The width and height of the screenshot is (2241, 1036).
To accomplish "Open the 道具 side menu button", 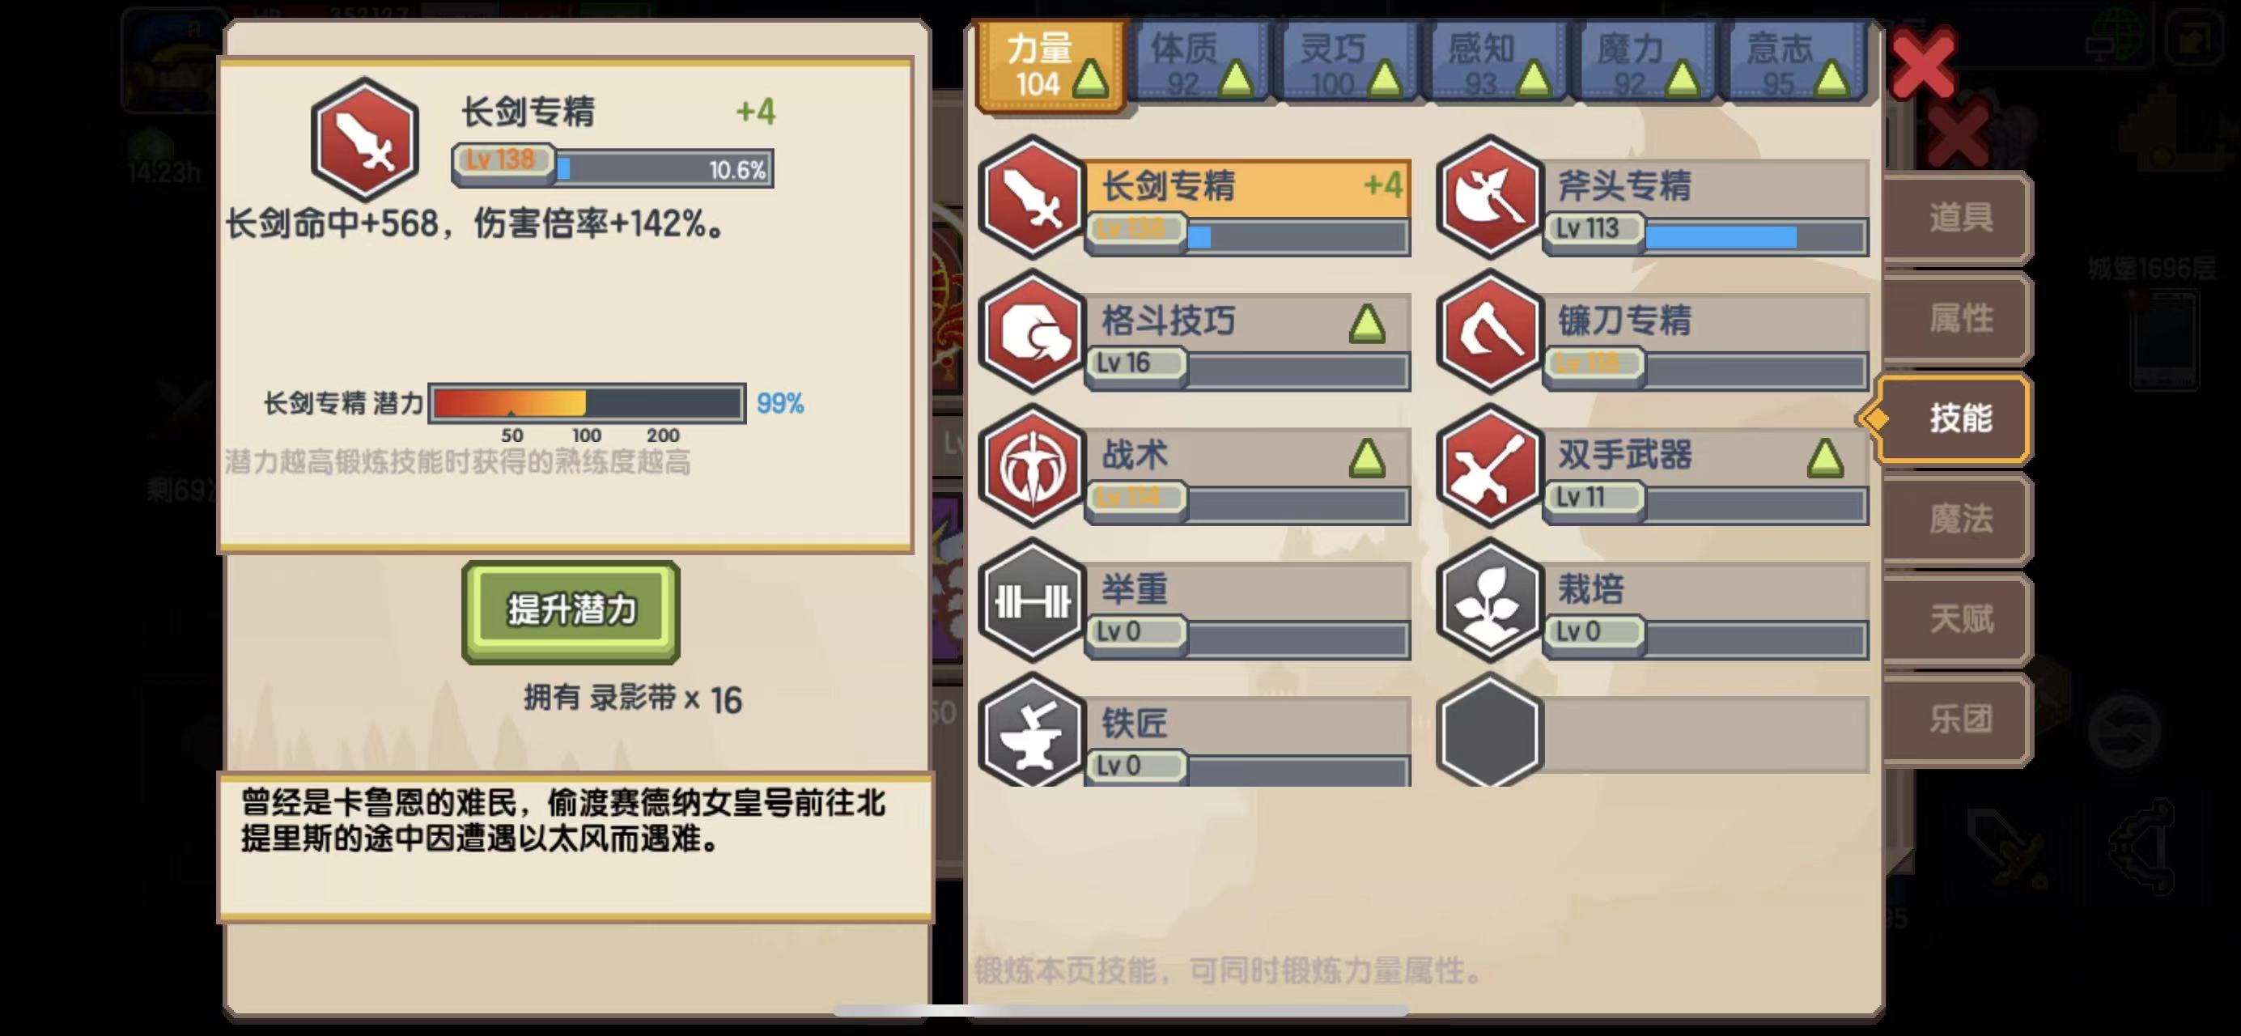I will (1959, 218).
